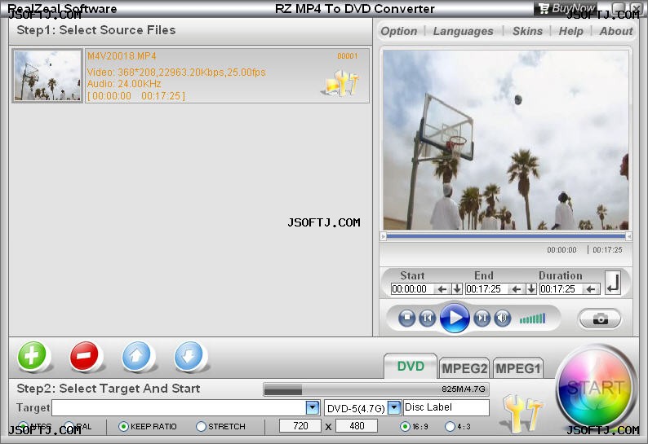Select STRETCH option
Image resolution: width=648 pixels, height=444 pixels.
(x=201, y=426)
